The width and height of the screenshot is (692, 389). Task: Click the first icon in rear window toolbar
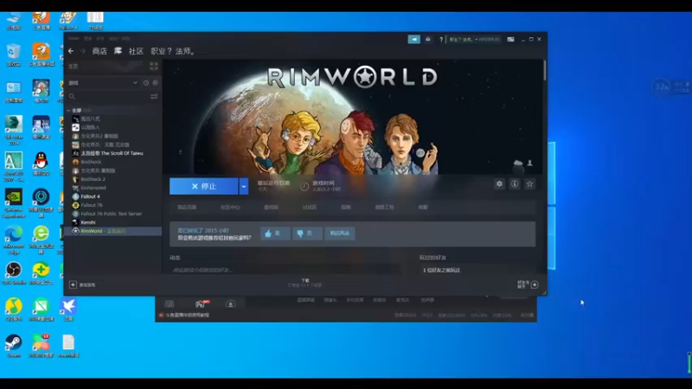click(x=170, y=304)
